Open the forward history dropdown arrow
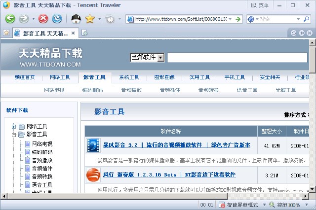This screenshot has width=316, height=210. tap(34, 19)
